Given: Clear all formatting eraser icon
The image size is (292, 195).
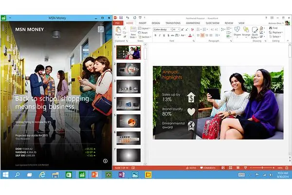Looking at the screenshot, I should pos(192,29).
